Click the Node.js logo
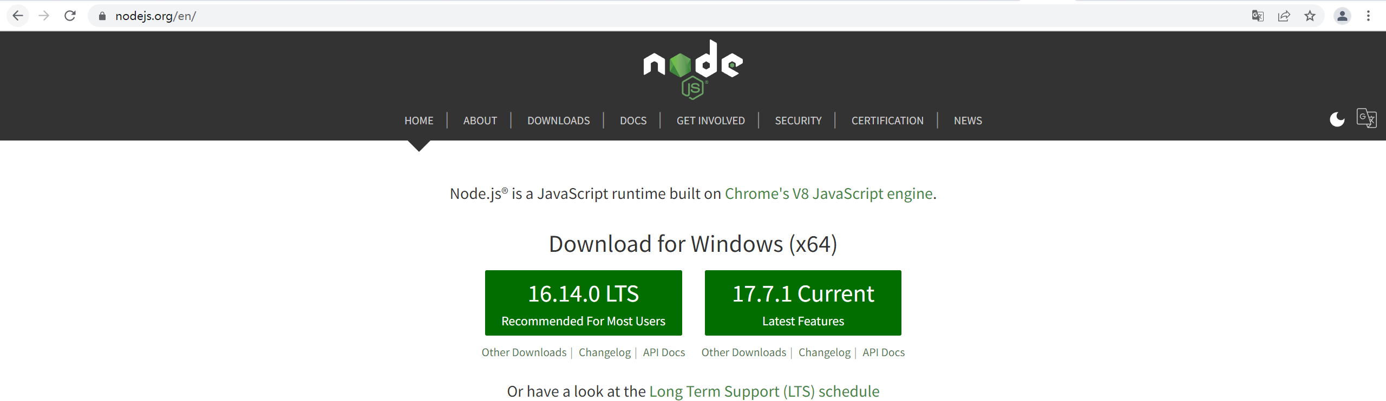The width and height of the screenshot is (1386, 401). (x=693, y=69)
